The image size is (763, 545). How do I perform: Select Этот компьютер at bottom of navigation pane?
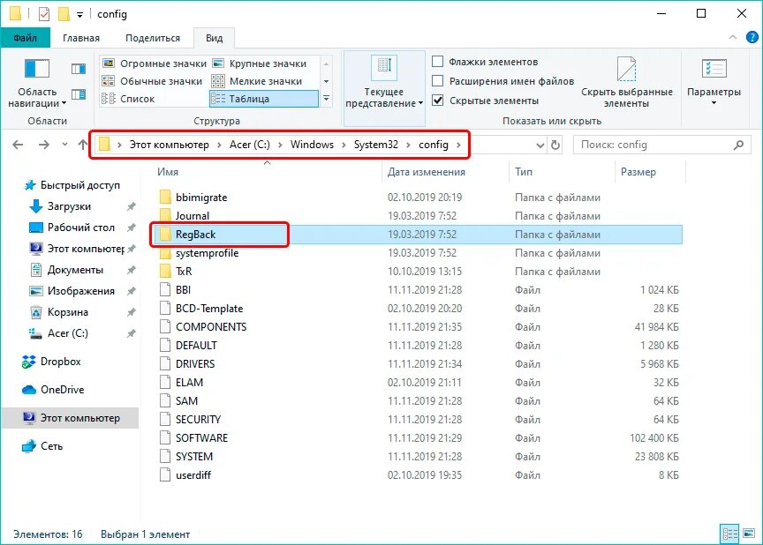coord(71,418)
